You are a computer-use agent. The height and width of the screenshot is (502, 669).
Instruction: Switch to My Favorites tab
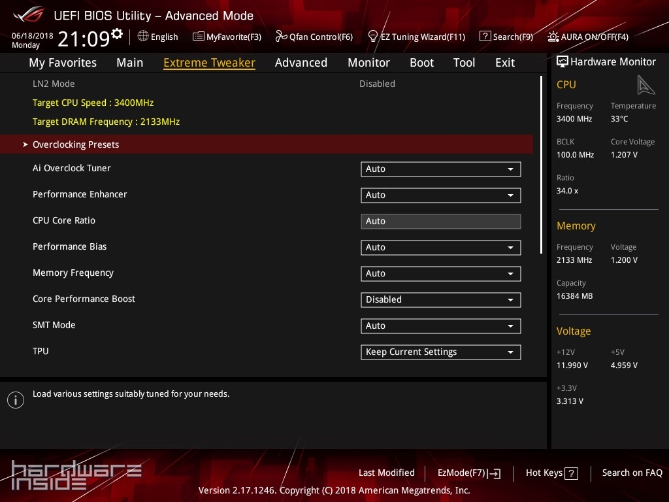tap(63, 63)
